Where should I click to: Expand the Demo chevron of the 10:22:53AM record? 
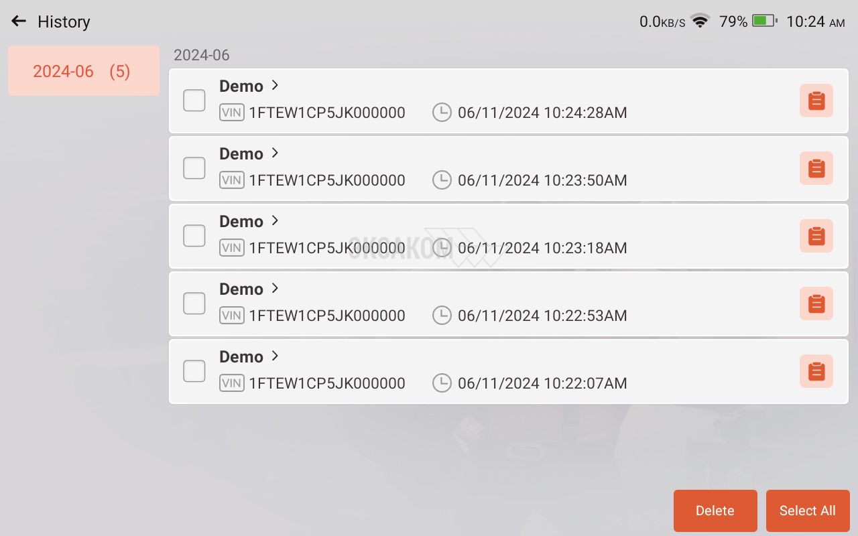point(275,289)
